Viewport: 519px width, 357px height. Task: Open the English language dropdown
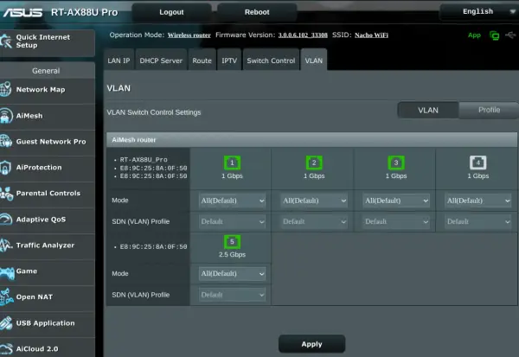479,11
